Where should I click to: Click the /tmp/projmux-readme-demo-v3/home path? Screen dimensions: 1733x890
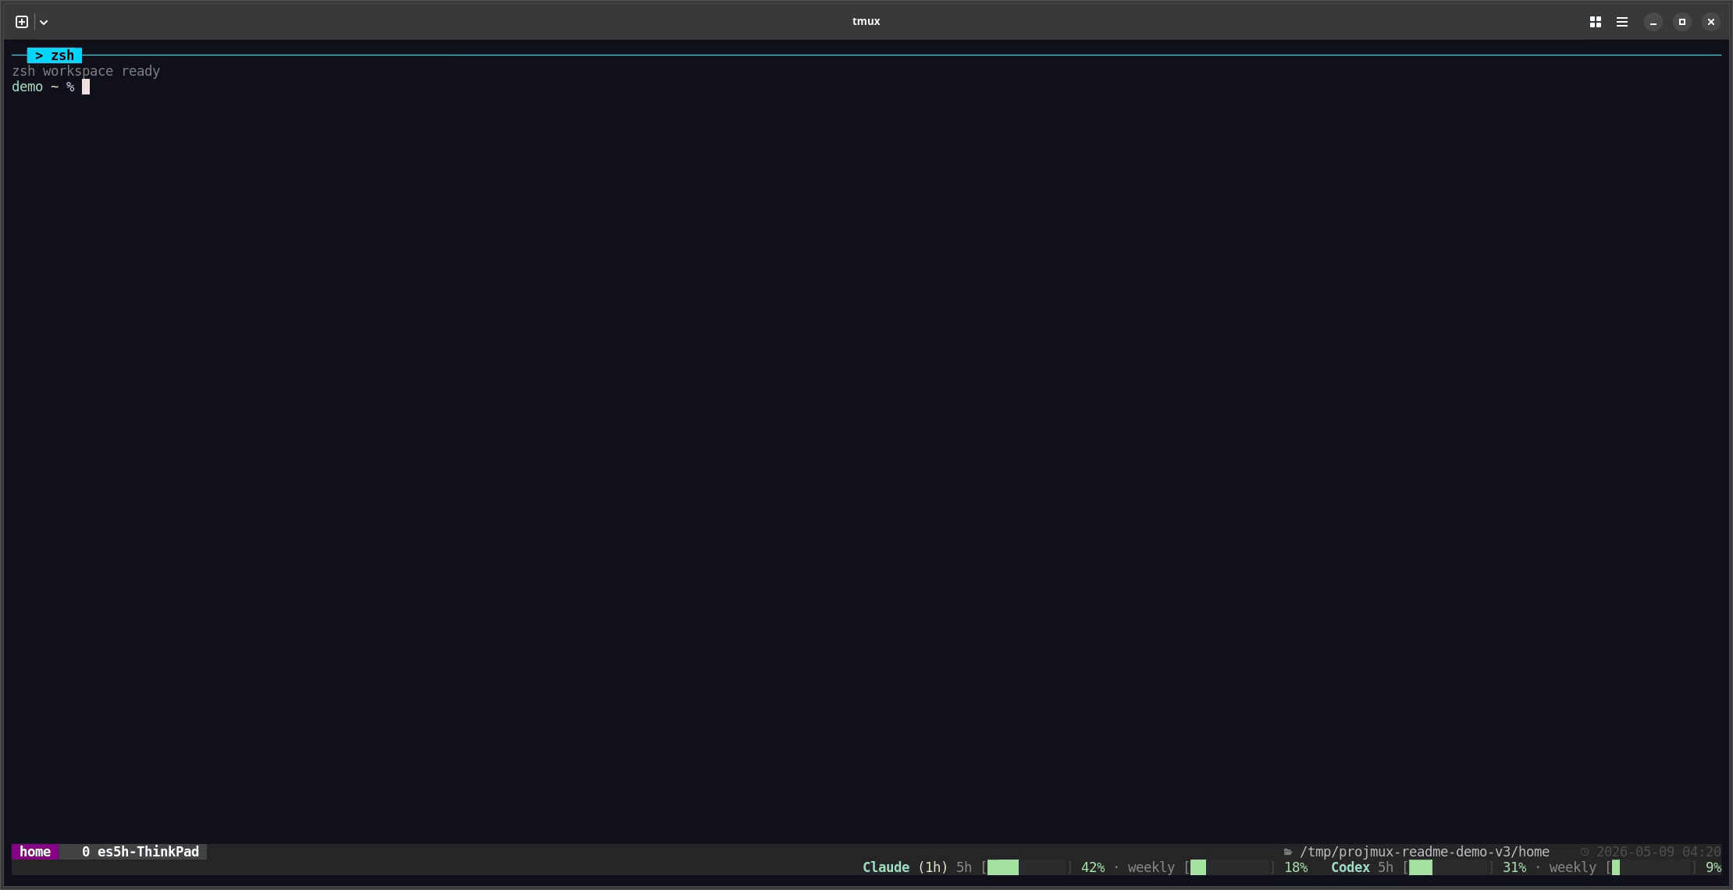(x=1425, y=852)
